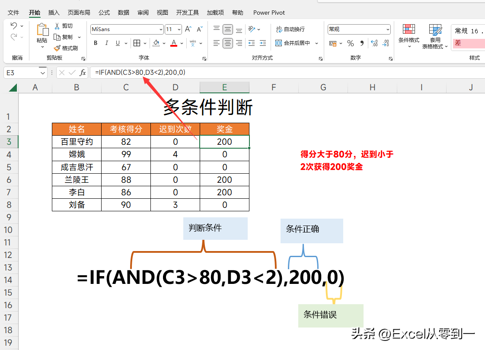
Task: Select cell containing 兰陵王
Action: [x=77, y=180]
